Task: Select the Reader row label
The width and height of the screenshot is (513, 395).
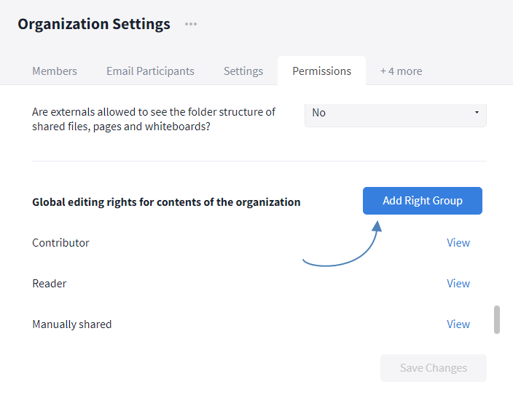Action: coord(49,284)
